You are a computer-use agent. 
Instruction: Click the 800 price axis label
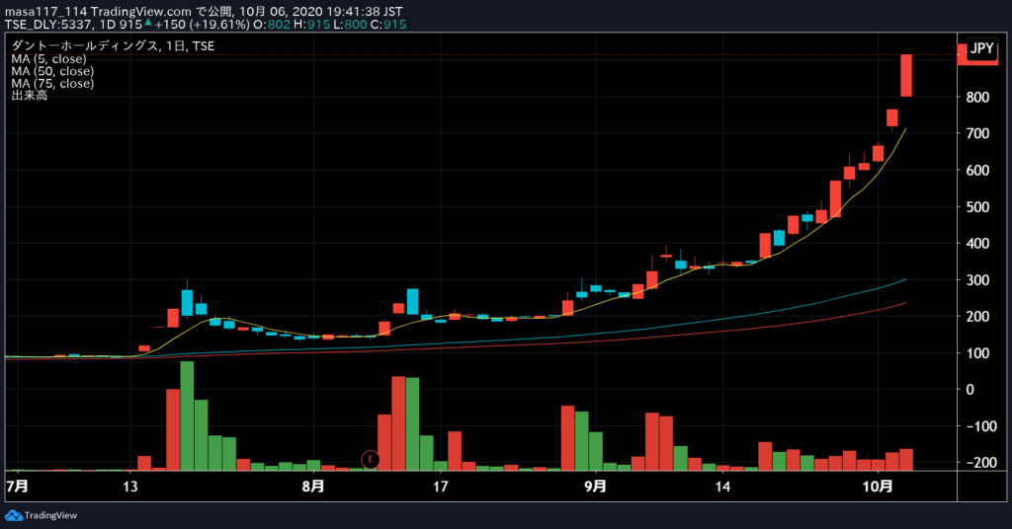pos(977,98)
